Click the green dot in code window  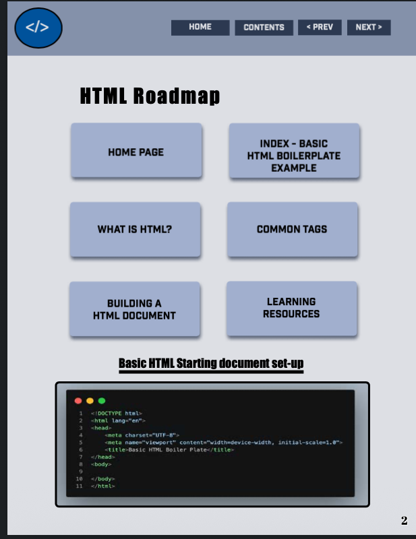[102, 400]
